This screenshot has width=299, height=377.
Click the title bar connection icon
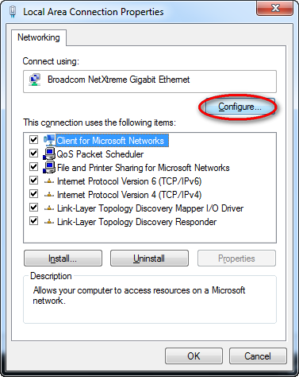13,12
